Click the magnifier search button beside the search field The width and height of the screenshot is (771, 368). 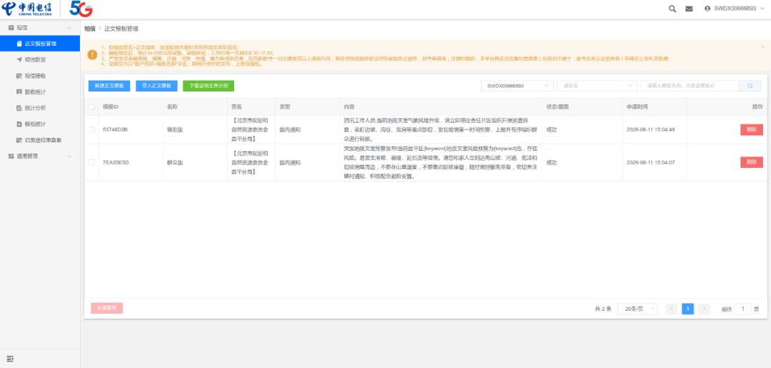pos(750,86)
